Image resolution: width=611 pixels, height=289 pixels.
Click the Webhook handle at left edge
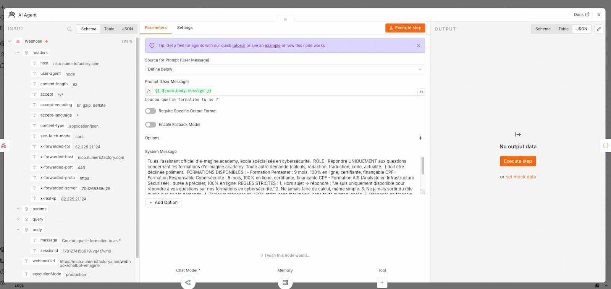tap(3, 145)
